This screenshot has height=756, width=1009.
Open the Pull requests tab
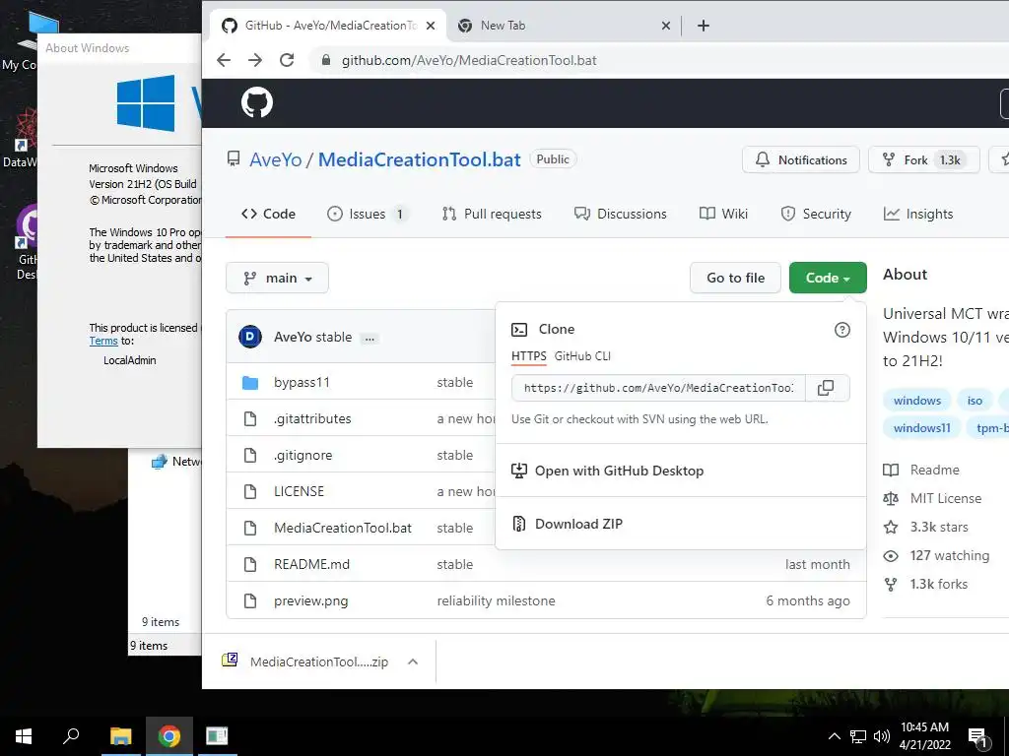click(x=492, y=214)
